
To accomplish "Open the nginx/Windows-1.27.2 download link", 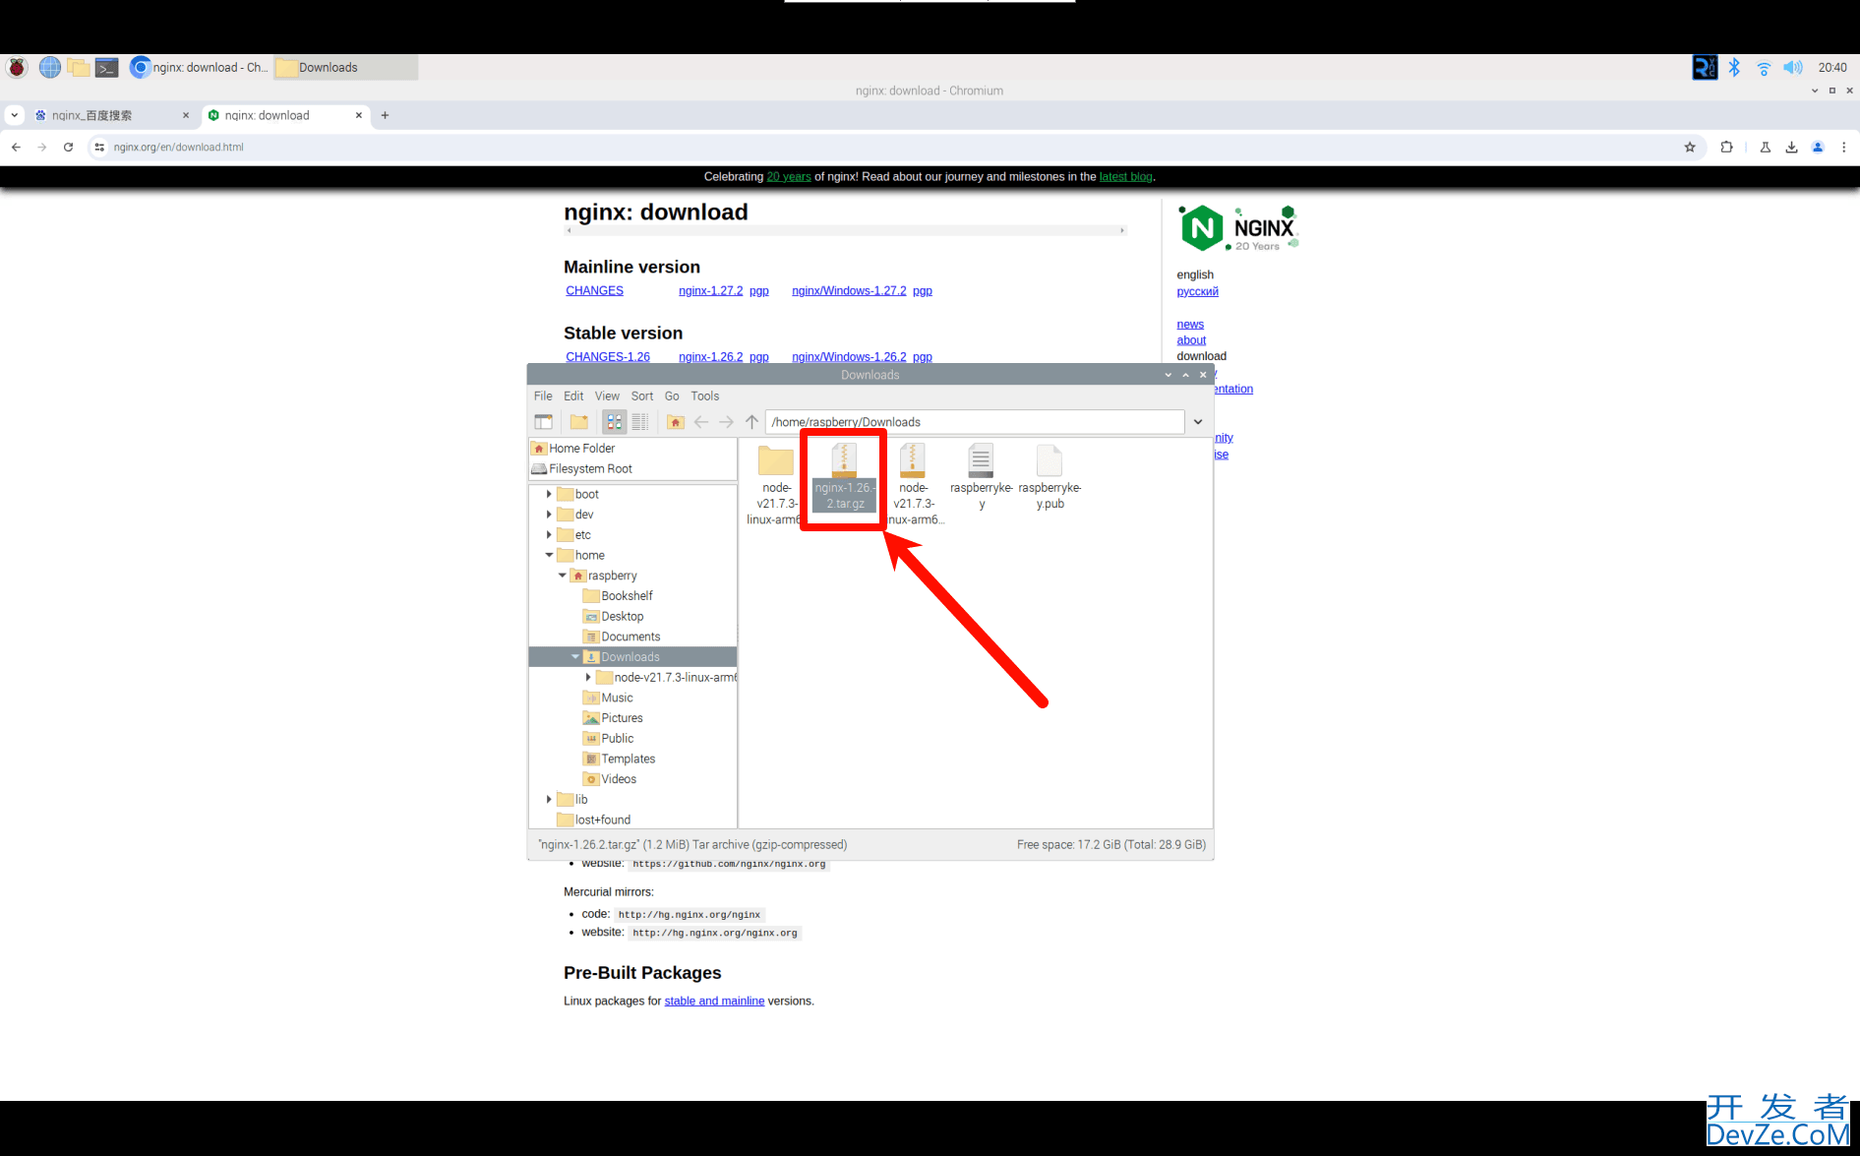I will (849, 290).
